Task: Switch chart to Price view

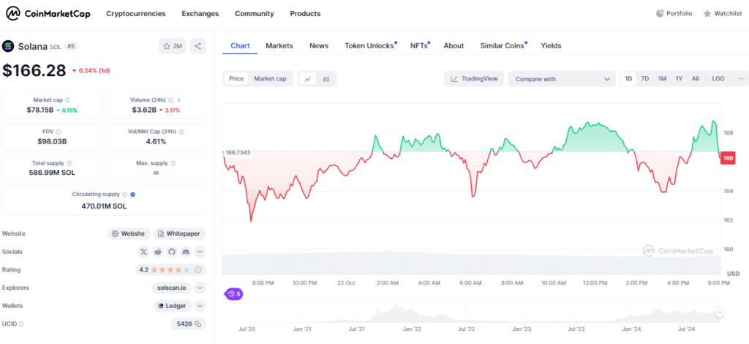Action: click(x=236, y=79)
